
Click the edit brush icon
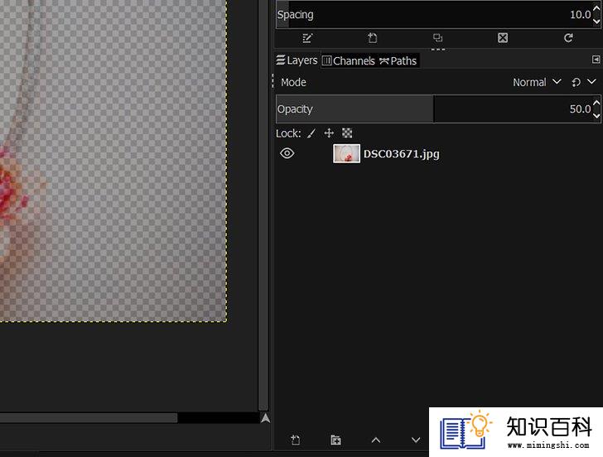click(307, 38)
